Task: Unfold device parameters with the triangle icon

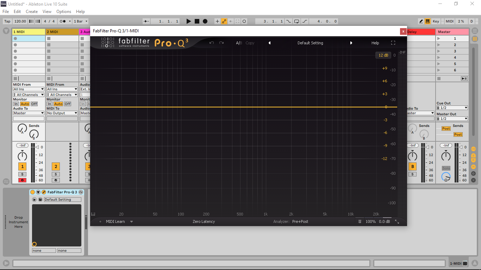Action: coord(38,192)
